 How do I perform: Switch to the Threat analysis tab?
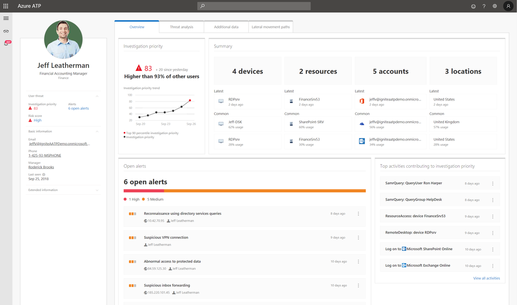[x=182, y=27]
